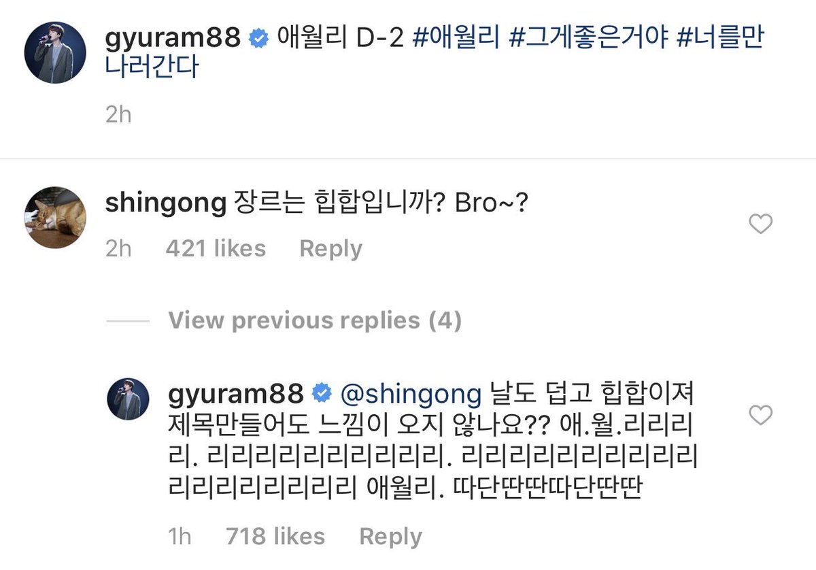Click the verified badge next to caption username
Viewport: 816px width, 570px height.
(258, 39)
